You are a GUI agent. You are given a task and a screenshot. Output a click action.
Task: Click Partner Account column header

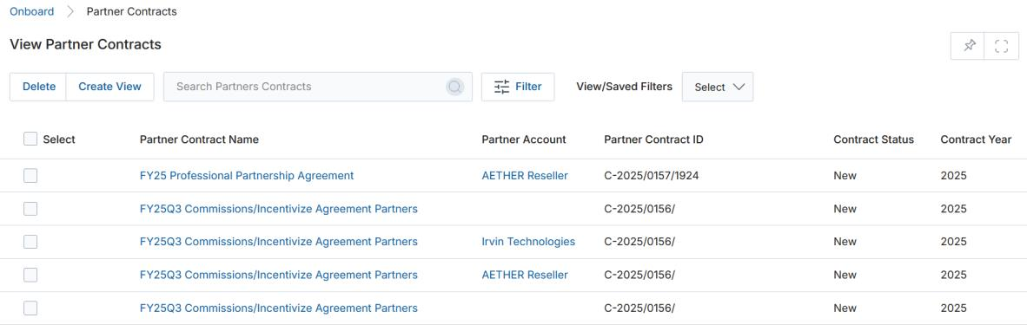click(524, 139)
